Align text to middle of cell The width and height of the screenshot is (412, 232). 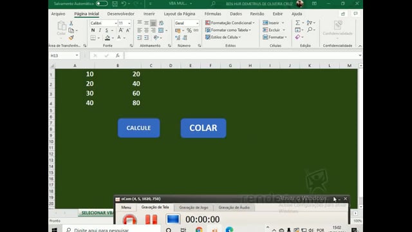coord(146,23)
